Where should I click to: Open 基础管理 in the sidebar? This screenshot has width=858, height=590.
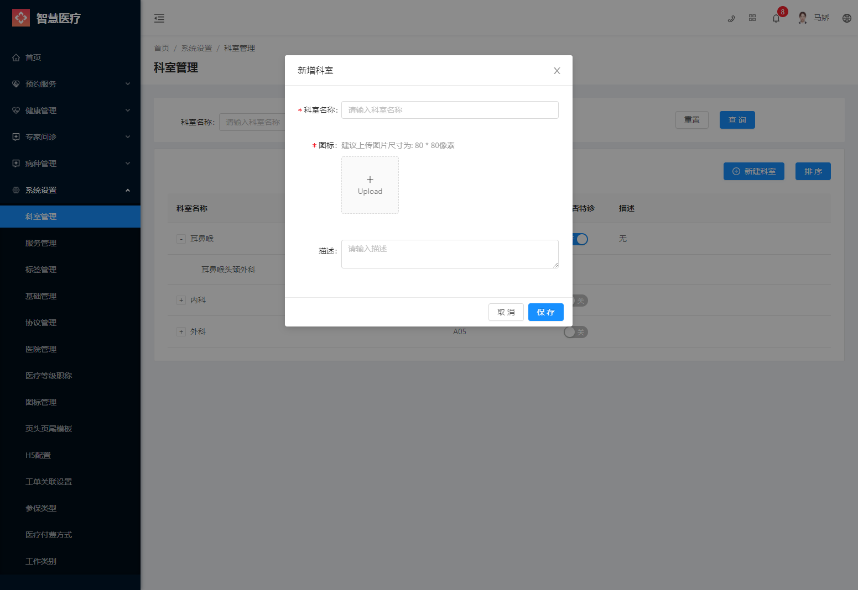[x=70, y=296]
